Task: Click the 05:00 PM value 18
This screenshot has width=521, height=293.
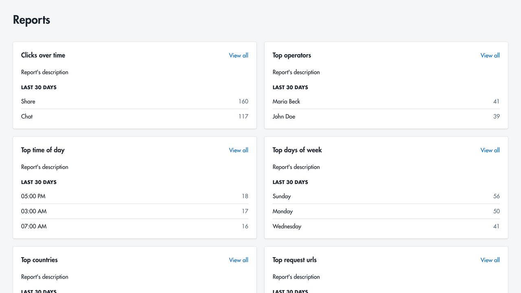Action: tap(245, 196)
